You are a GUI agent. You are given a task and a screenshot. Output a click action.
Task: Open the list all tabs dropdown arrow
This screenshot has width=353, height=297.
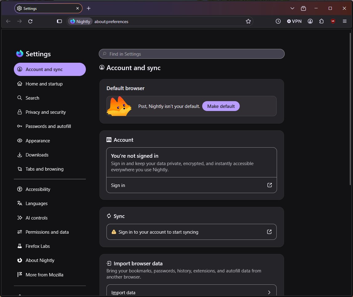click(292, 8)
